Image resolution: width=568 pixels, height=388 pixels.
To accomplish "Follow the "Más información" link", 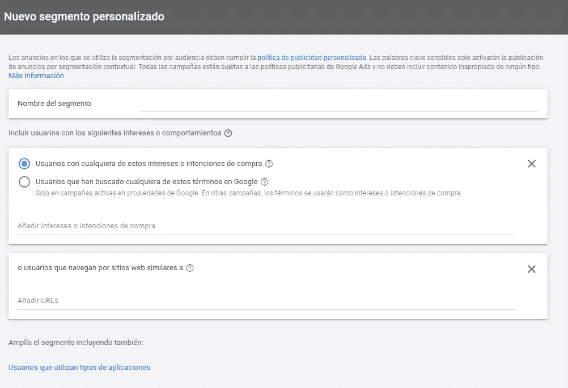I will point(36,76).
